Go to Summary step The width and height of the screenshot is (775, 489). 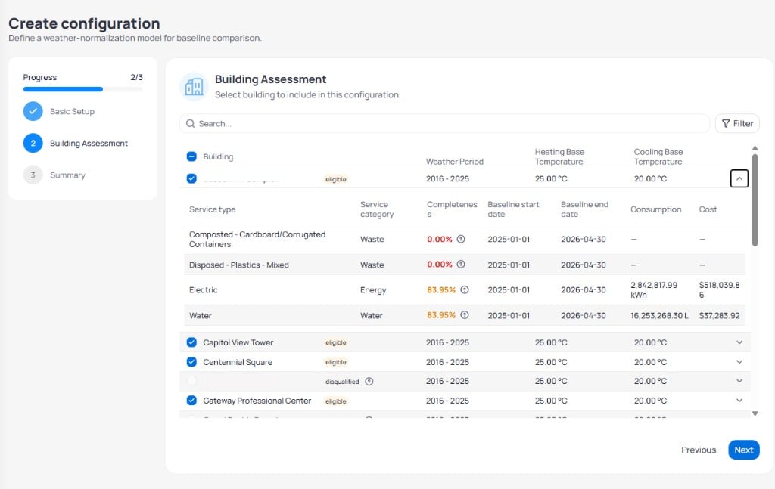click(x=67, y=175)
